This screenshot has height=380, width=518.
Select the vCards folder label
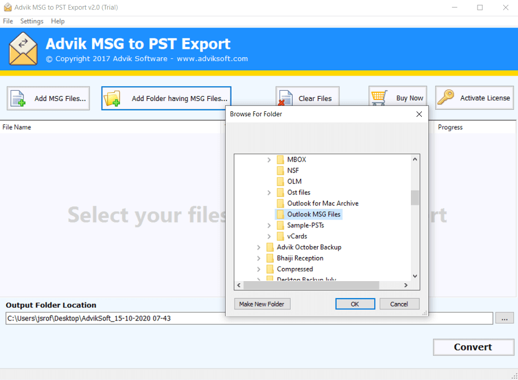297,236
